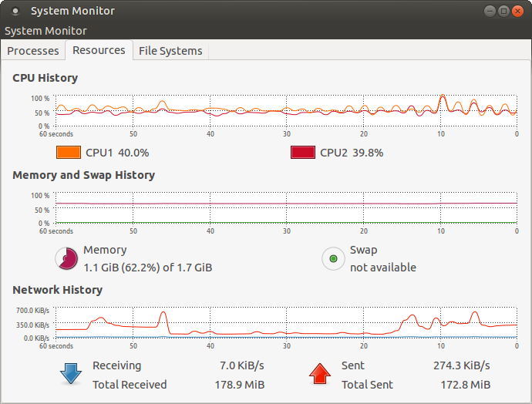This screenshot has height=404, width=532.
Task: Click the Memory and Swap History graph
Action: (285, 209)
